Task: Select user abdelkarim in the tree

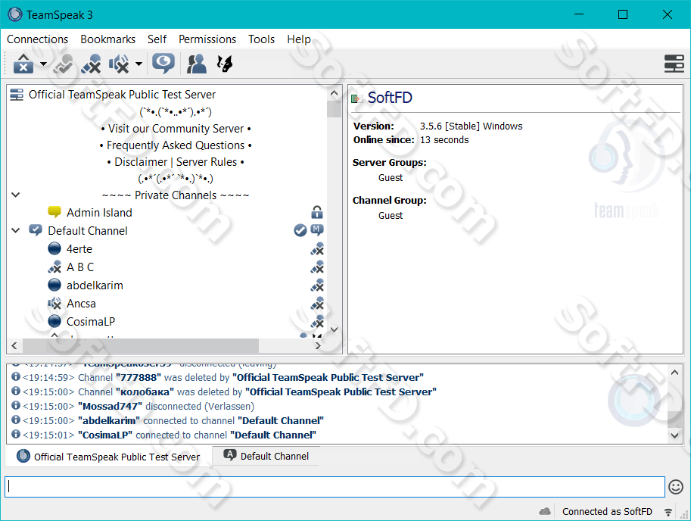Action: [95, 285]
